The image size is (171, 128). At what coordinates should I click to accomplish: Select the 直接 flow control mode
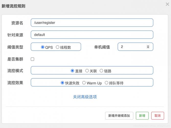[72, 71]
